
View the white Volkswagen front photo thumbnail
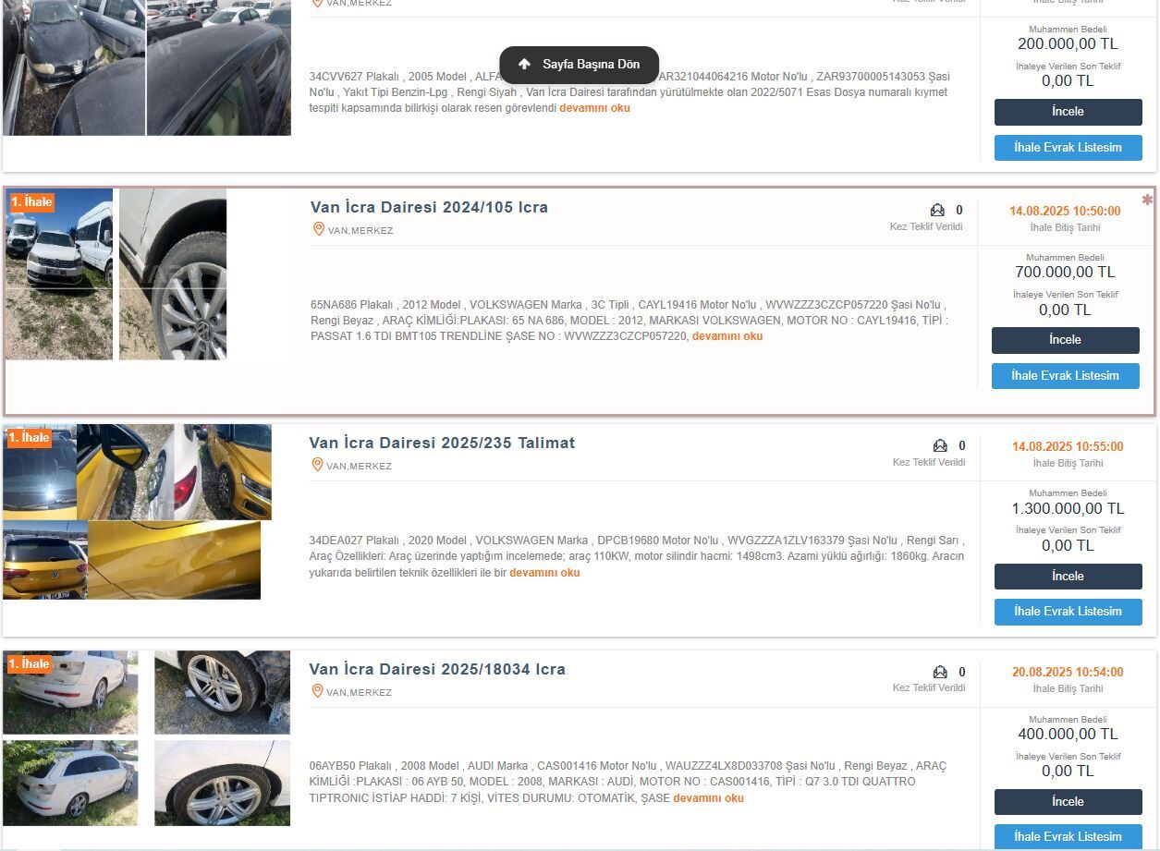(x=59, y=274)
